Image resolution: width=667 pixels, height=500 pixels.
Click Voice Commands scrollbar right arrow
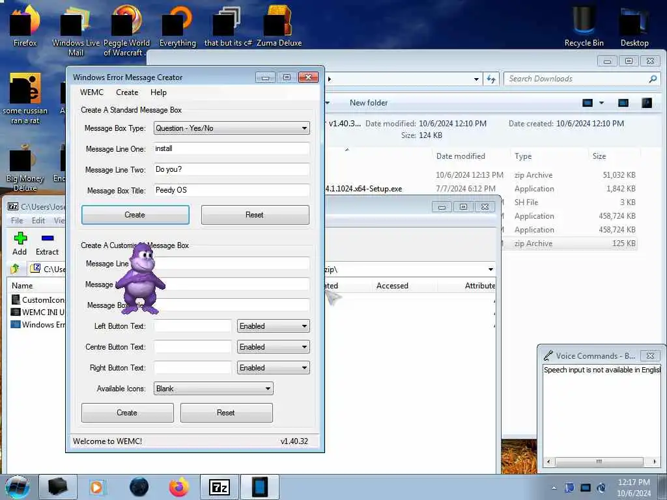pyautogui.click(x=654, y=462)
